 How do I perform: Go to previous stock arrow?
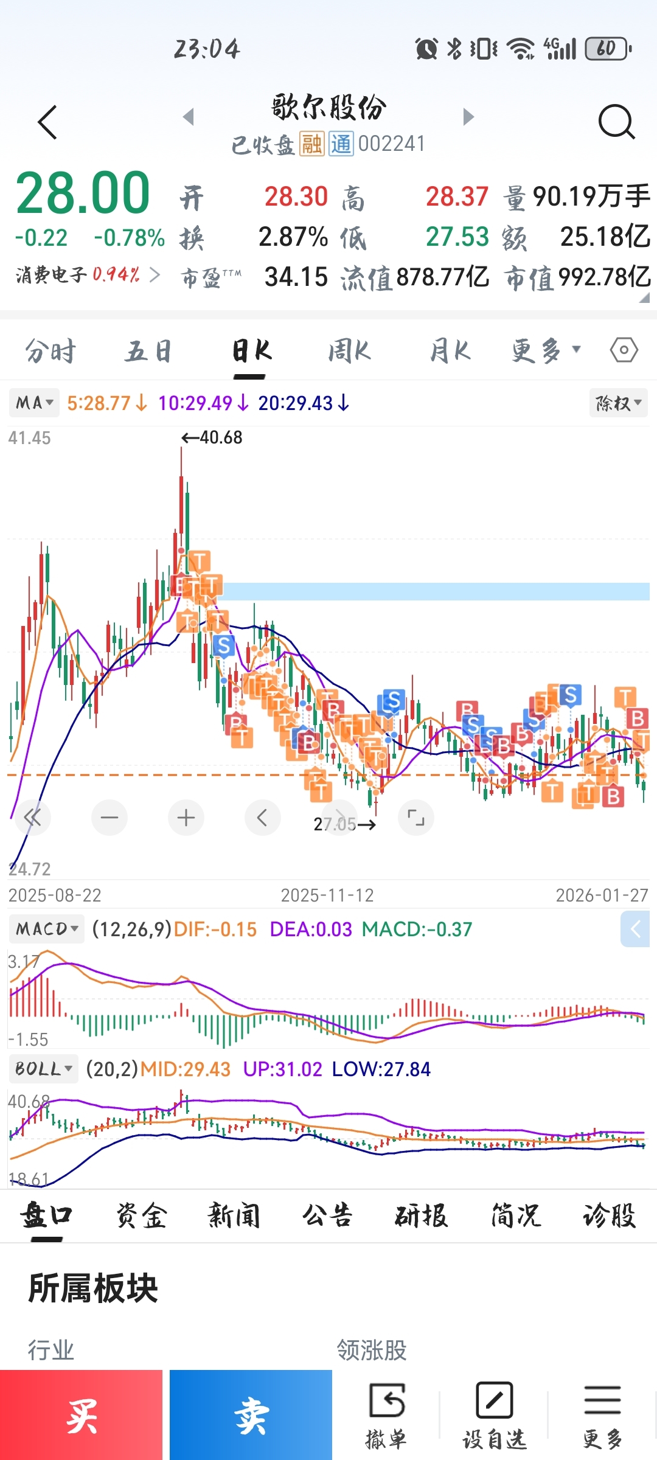[189, 117]
